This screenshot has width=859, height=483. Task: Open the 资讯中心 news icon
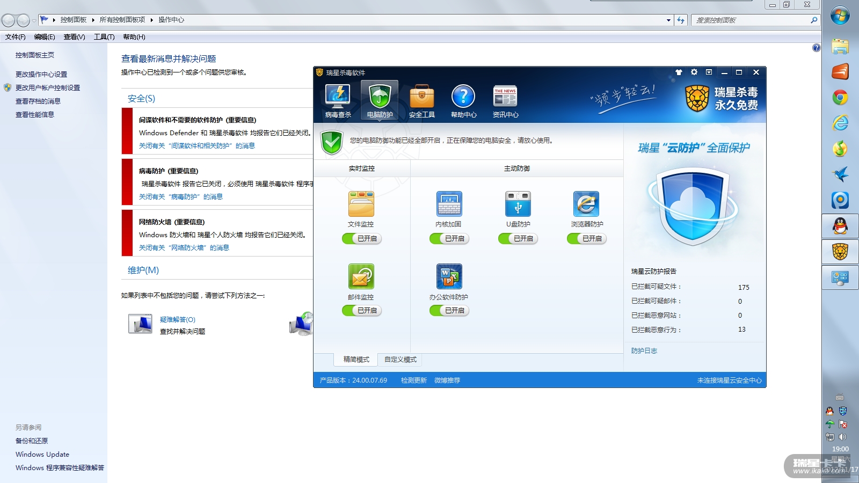click(x=505, y=101)
